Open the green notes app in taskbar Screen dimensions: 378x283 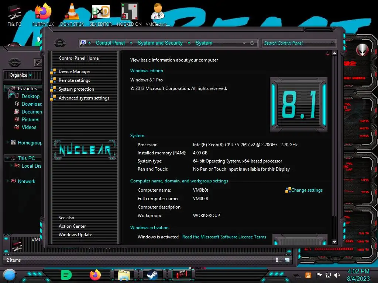click(66, 275)
